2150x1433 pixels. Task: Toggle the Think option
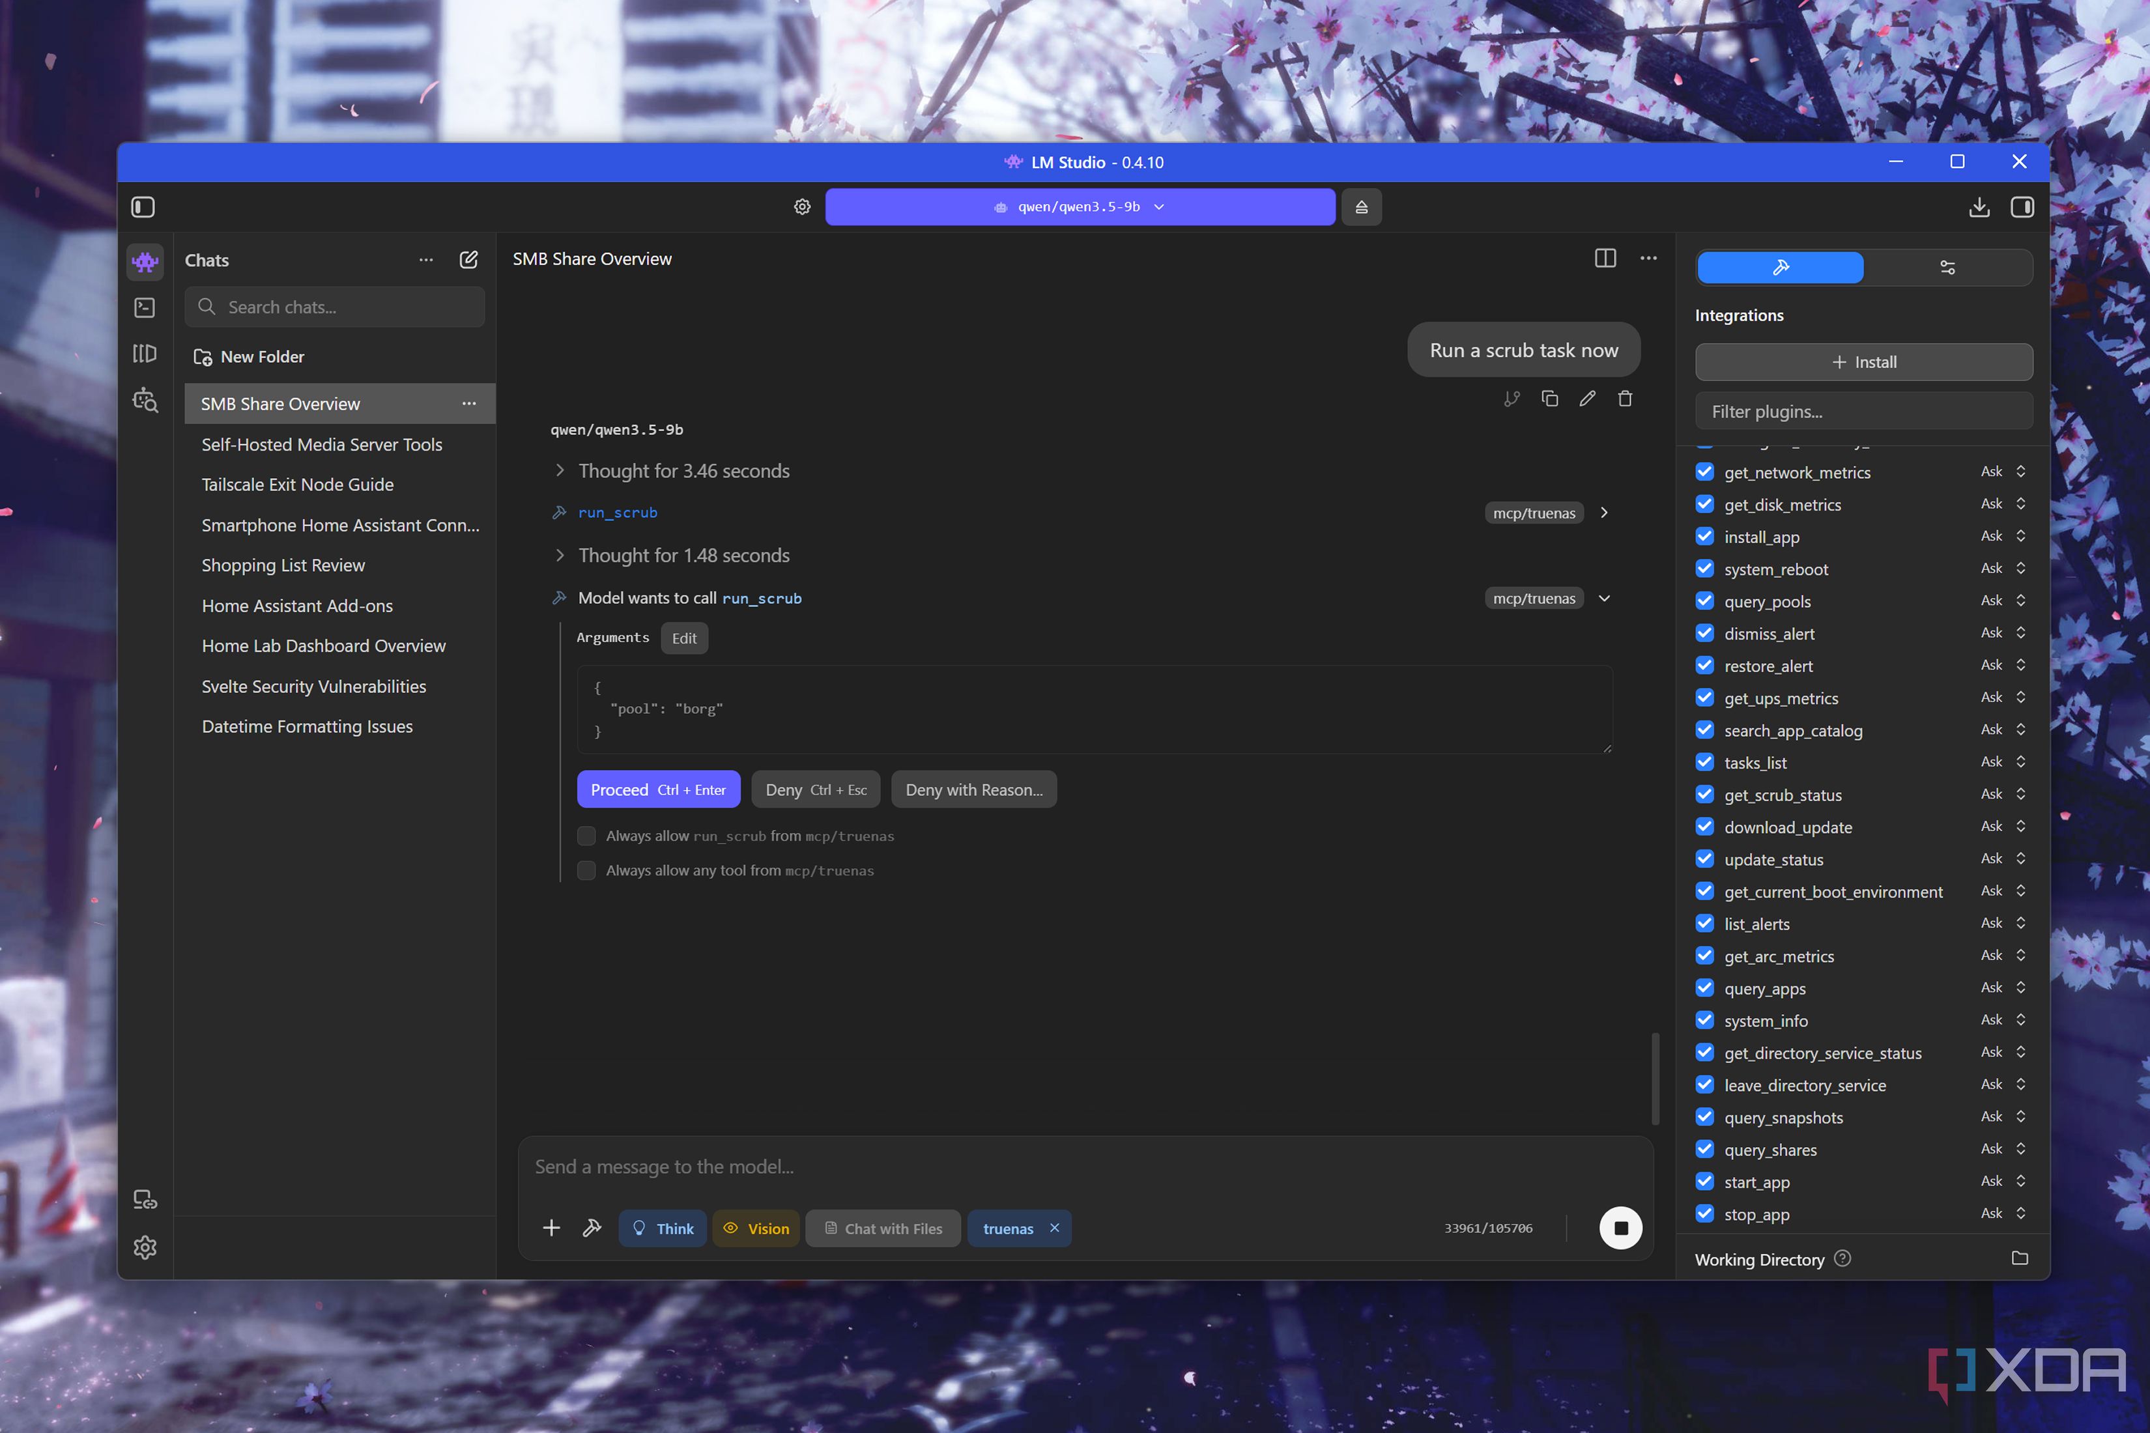pyautogui.click(x=663, y=1228)
